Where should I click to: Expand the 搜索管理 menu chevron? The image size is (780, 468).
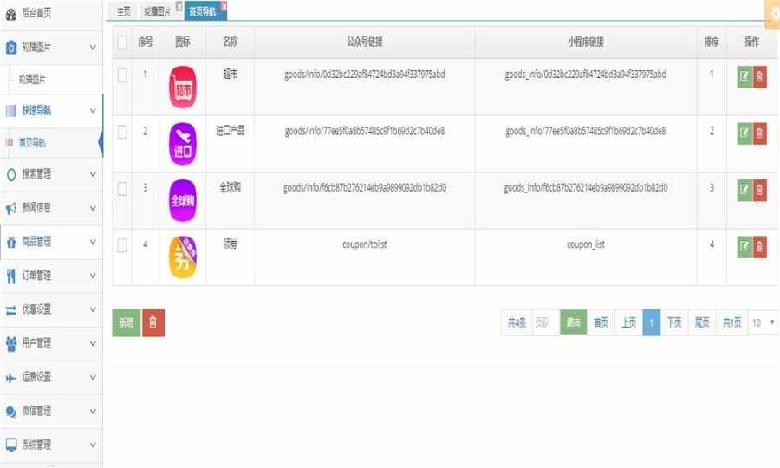pos(93,174)
